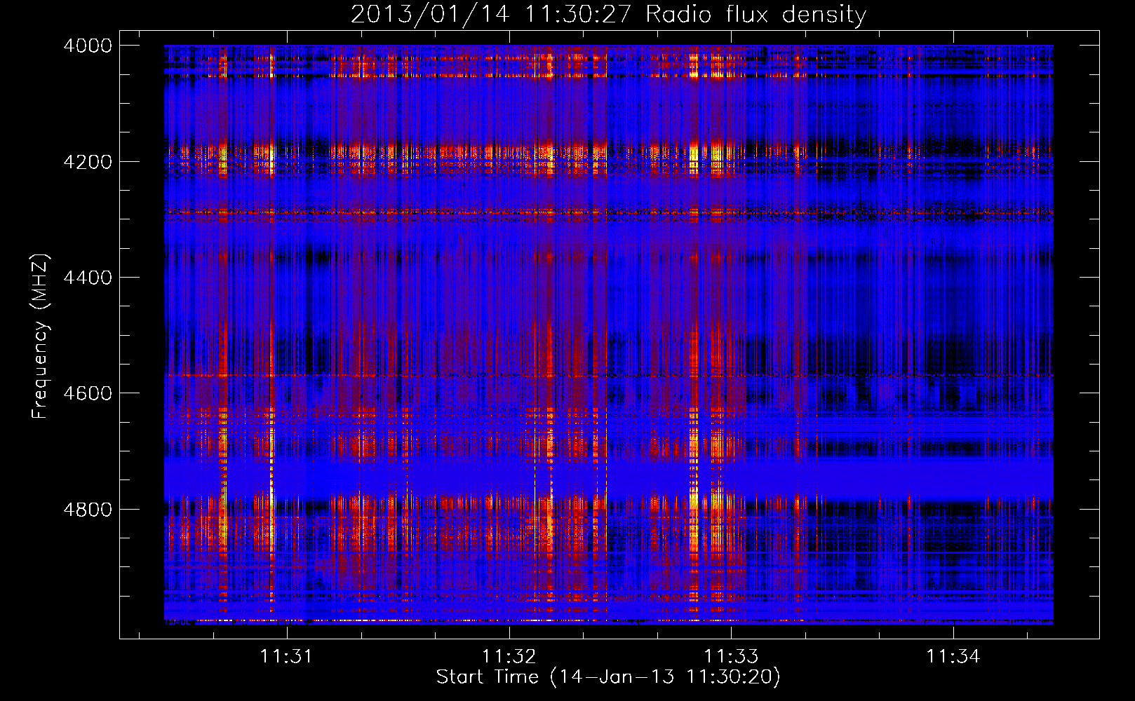Click the plot title '2013/01/14 11:30:27 Radio flux density'
The width and height of the screenshot is (1135, 701).
[x=608, y=15]
